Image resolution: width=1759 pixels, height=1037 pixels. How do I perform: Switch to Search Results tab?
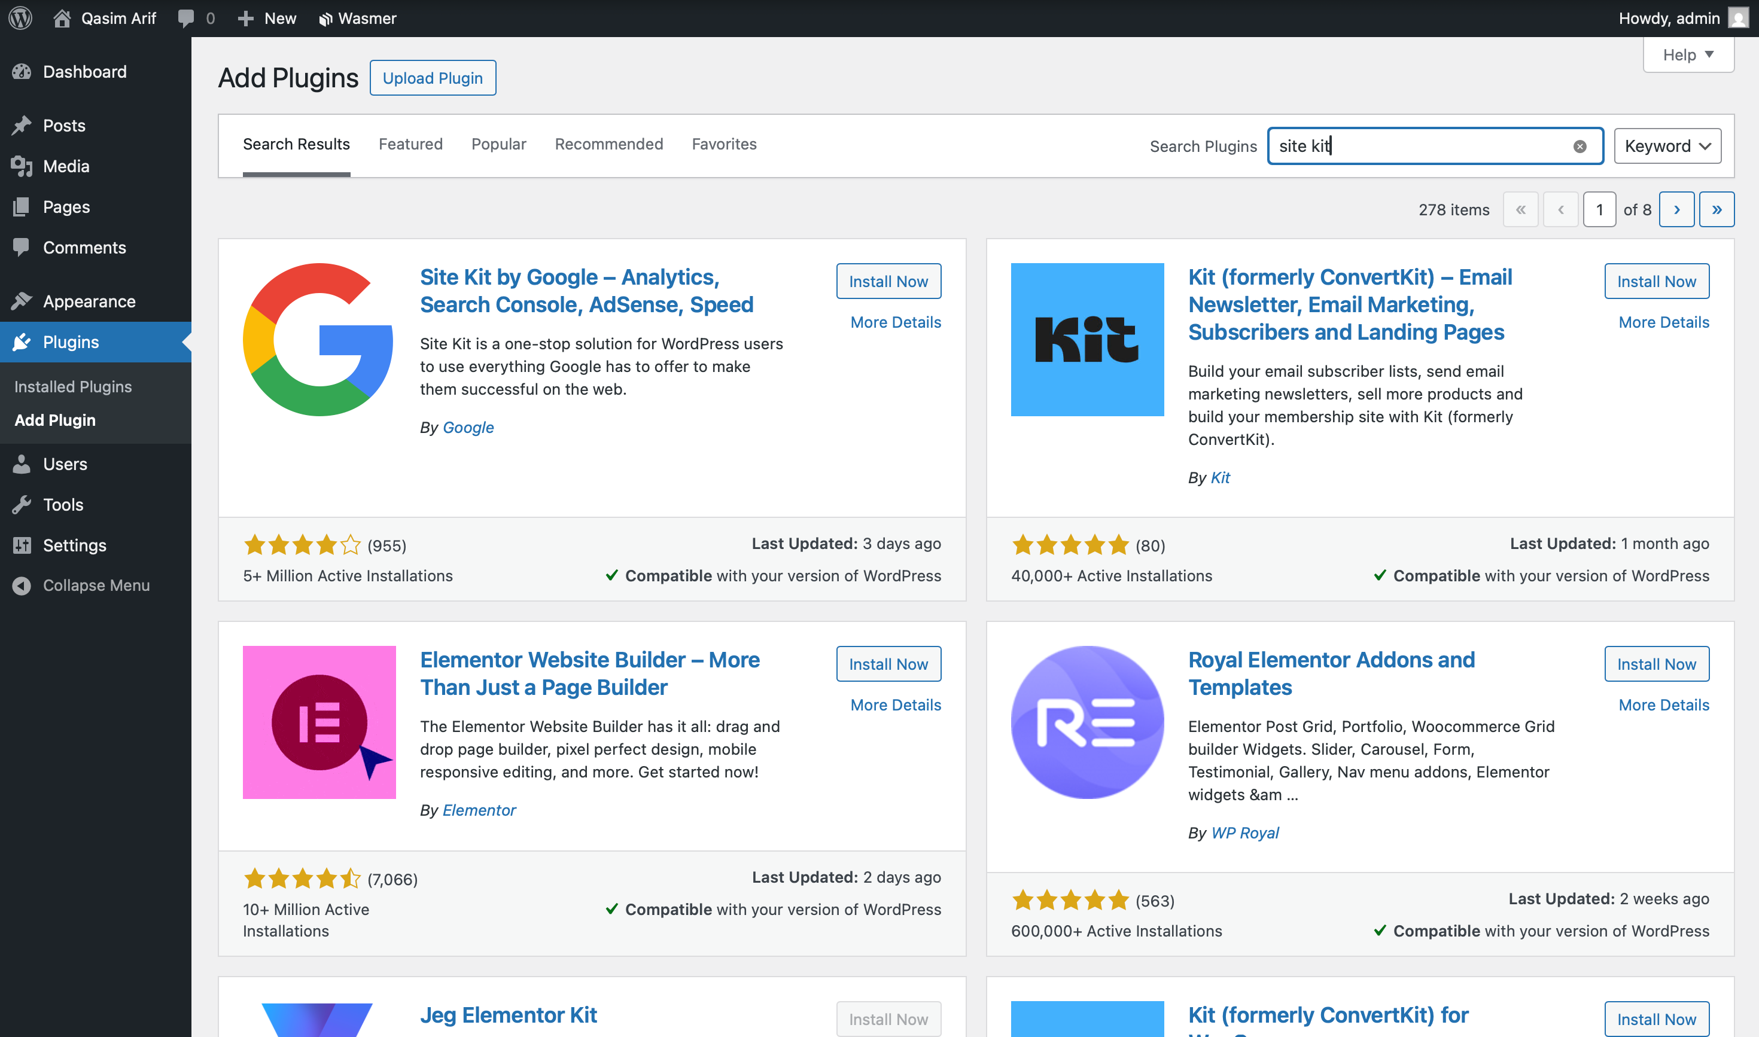[296, 144]
